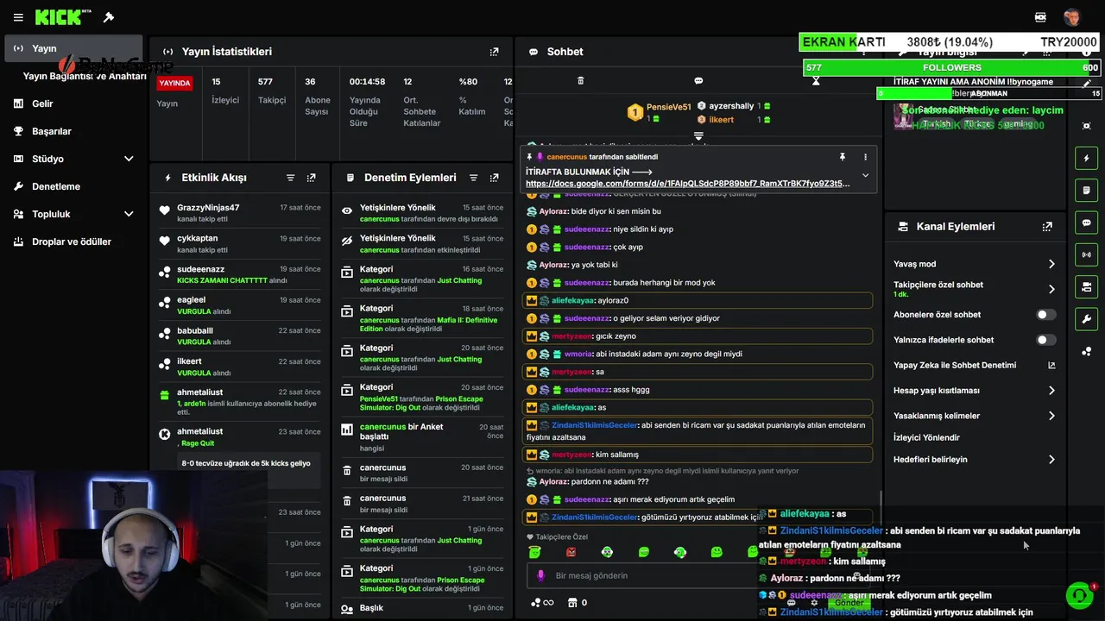Click GrazzyNinjas47 follow event row
The image size is (1105, 621).
click(241, 213)
